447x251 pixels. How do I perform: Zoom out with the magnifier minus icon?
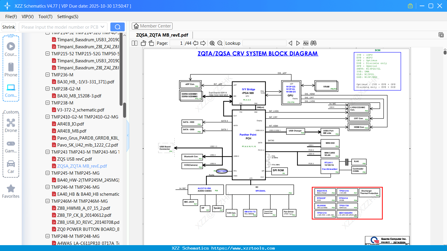[x=220, y=43]
